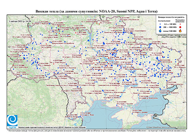Screen dimensions: 193x136
Task: Click the Потенційно небезпечні legend column header
Action: click(x=180, y=21)
